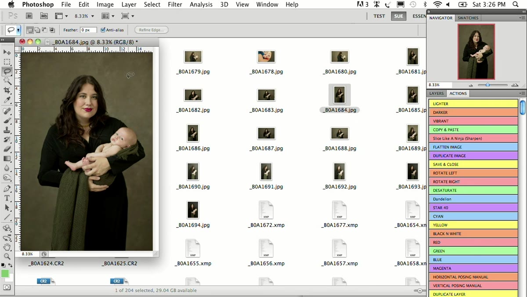The width and height of the screenshot is (527, 297).
Task: Choose Intersect with selection mode
Action: tap(52, 30)
